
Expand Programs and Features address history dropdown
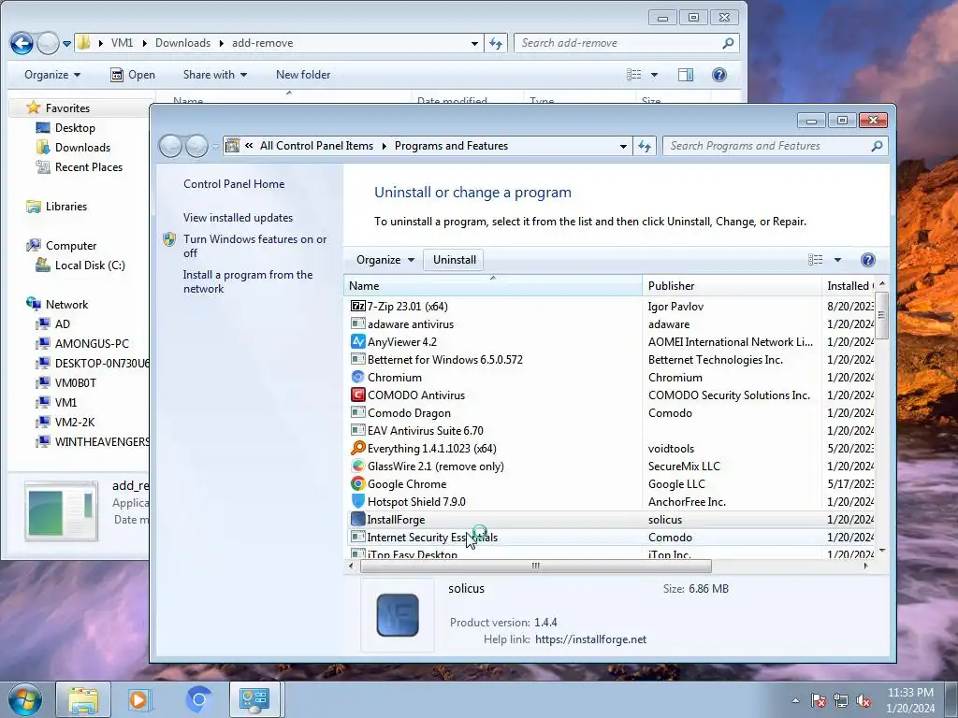click(623, 146)
